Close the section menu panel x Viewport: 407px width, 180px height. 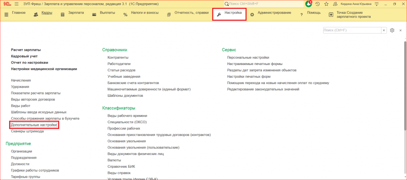[401, 30]
